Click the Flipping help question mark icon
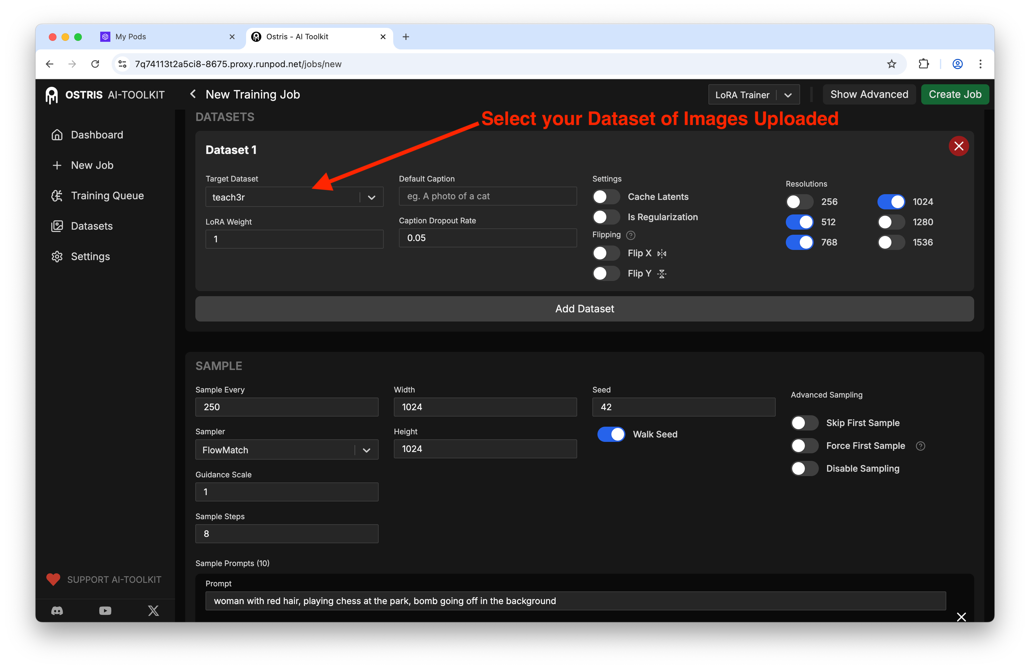1030x669 pixels. tap(630, 235)
